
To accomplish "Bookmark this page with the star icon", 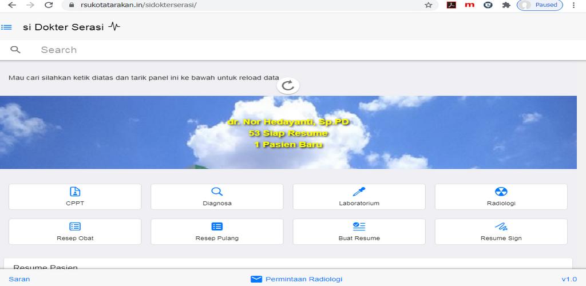I will point(428,5).
